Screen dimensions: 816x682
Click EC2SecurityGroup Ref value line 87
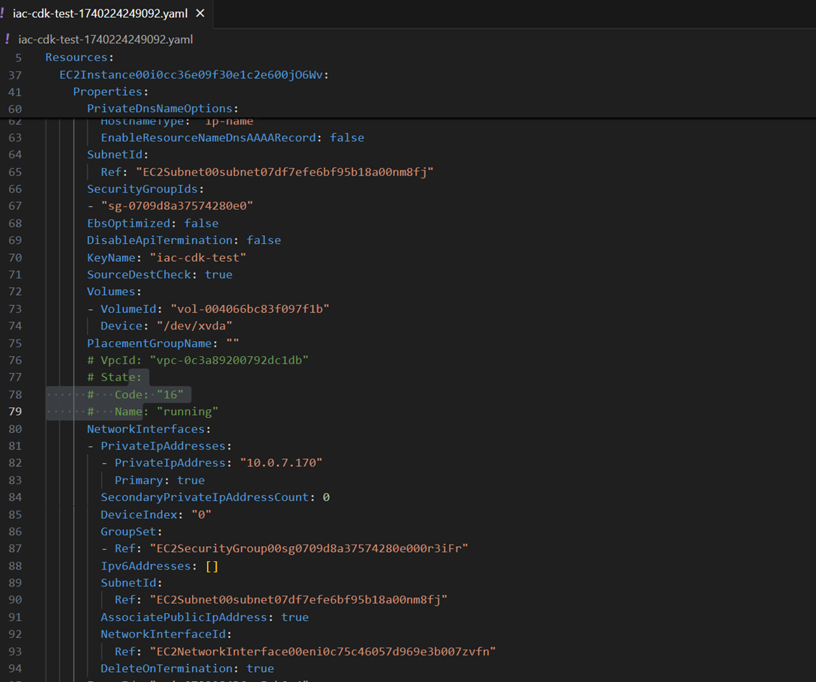pos(309,548)
